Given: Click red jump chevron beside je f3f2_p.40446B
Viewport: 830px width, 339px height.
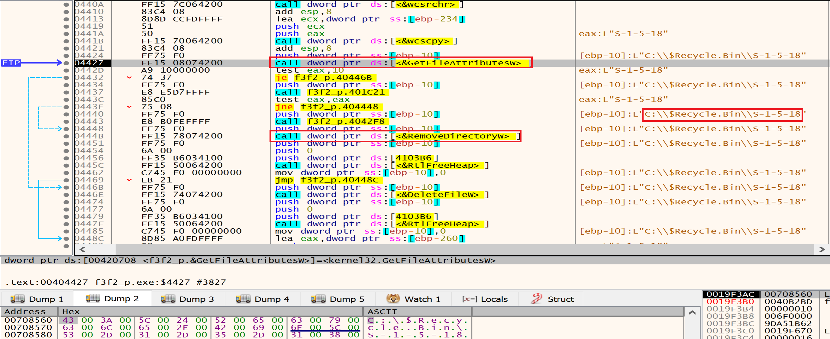Looking at the screenshot, I should [129, 78].
